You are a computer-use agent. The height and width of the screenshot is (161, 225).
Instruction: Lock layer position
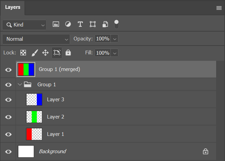tap(45, 53)
